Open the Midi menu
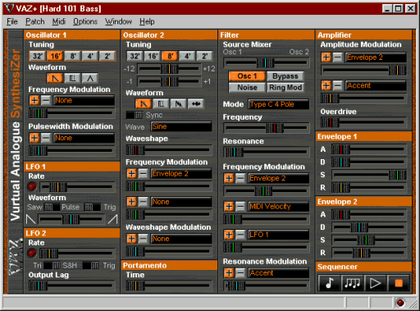The width and height of the screenshot is (420, 311). tap(59, 21)
